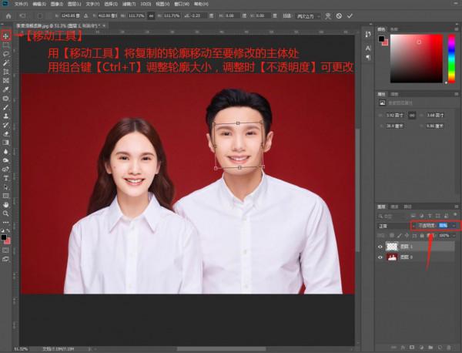
Task: Toggle visibility of layer 图层 0
Action: (x=381, y=258)
